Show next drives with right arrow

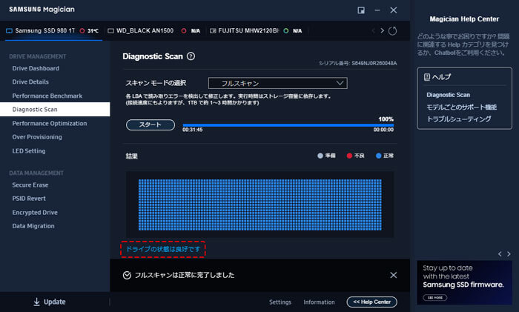click(x=382, y=30)
